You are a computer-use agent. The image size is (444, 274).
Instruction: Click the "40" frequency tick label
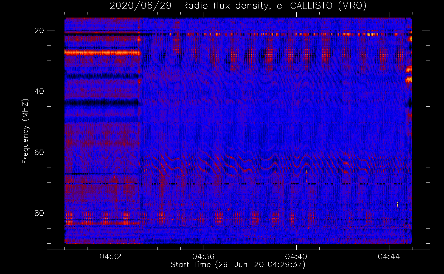[39, 91]
